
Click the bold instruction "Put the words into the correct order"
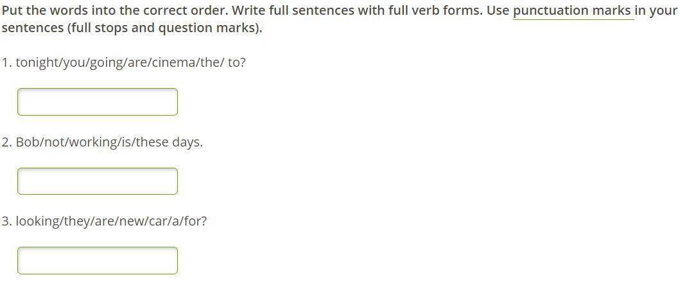(x=114, y=10)
